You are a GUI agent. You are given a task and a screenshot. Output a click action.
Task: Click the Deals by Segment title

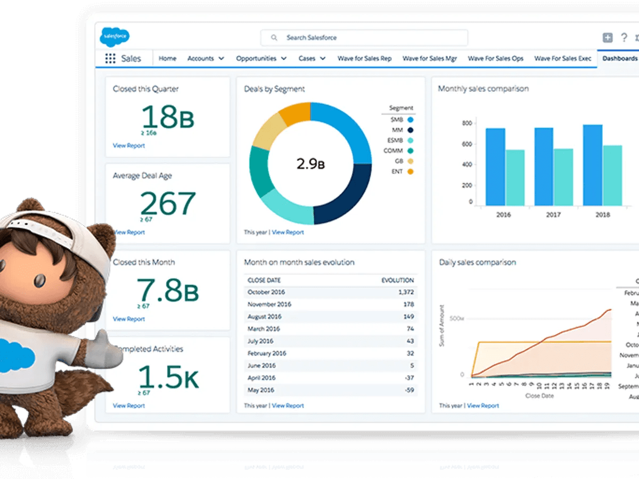tap(274, 89)
